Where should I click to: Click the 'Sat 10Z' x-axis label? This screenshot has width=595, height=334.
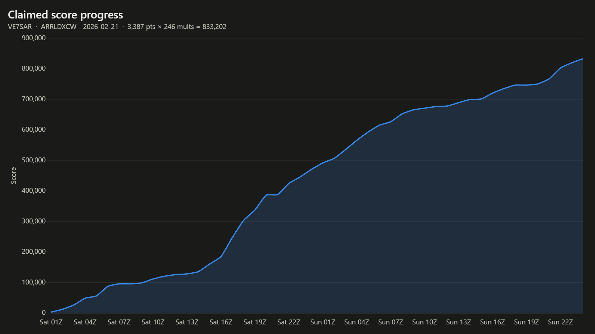(x=153, y=322)
